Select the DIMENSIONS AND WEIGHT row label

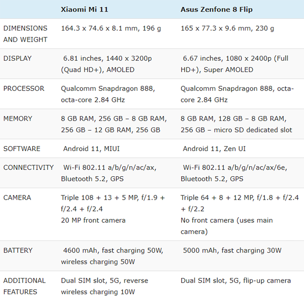[x=25, y=34]
